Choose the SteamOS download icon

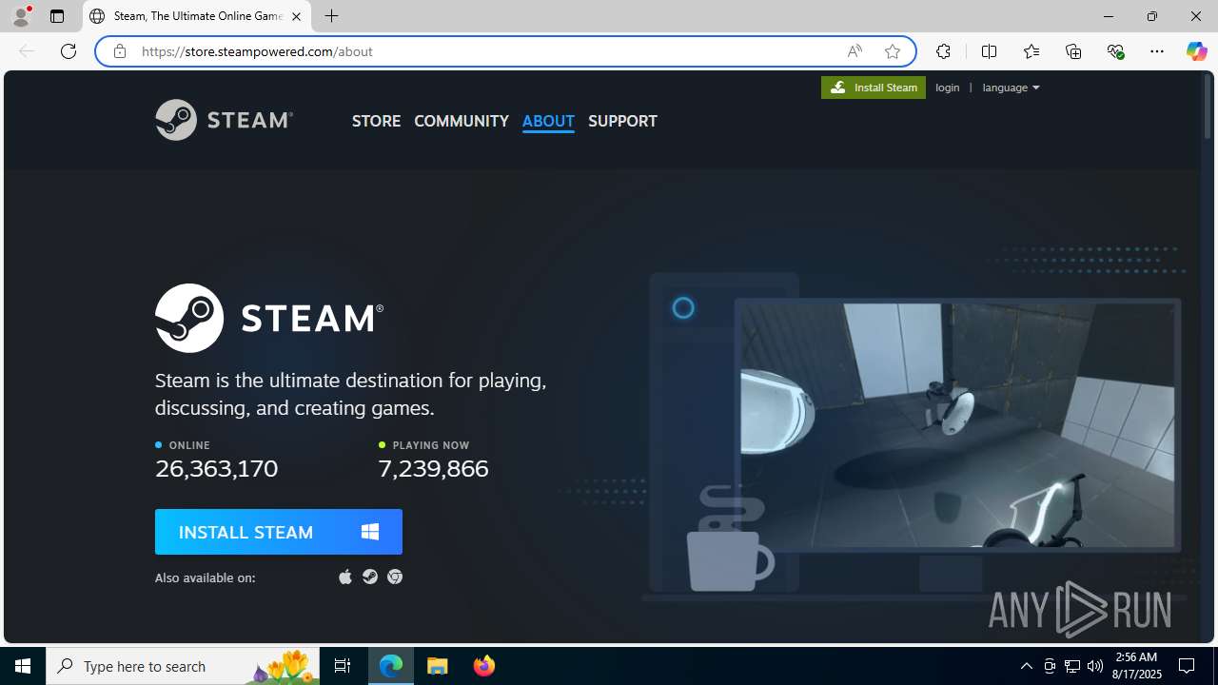[x=370, y=577]
